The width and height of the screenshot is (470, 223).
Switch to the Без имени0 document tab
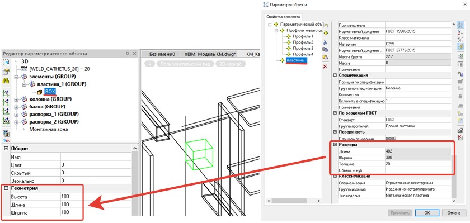coord(162,54)
